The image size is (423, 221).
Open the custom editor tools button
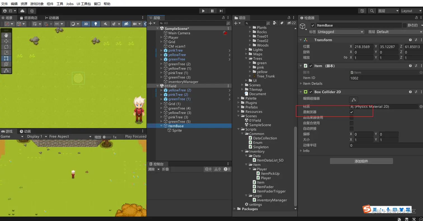pos(6,70)
